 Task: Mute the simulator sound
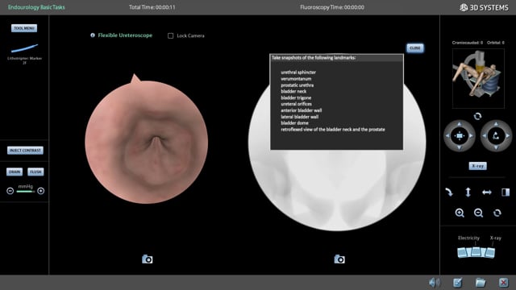(435, 283)
